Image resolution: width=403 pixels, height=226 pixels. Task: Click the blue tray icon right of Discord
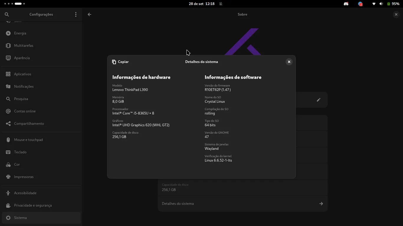pos(360,4)
